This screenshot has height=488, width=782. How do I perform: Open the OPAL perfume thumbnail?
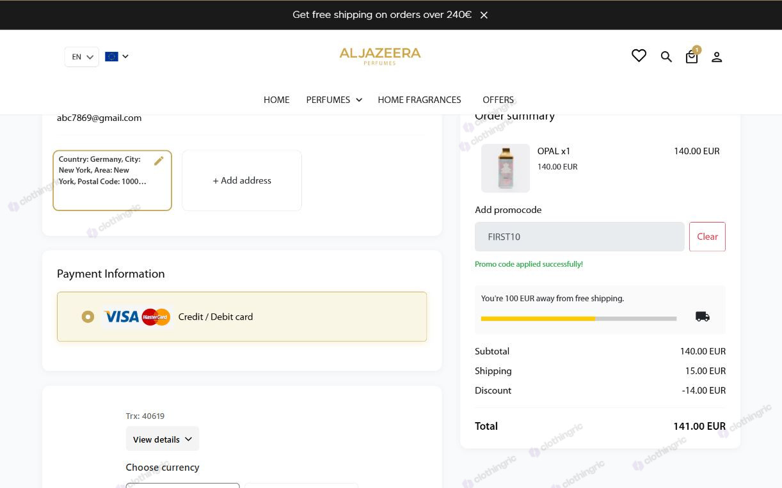click(x=506, y=168)
